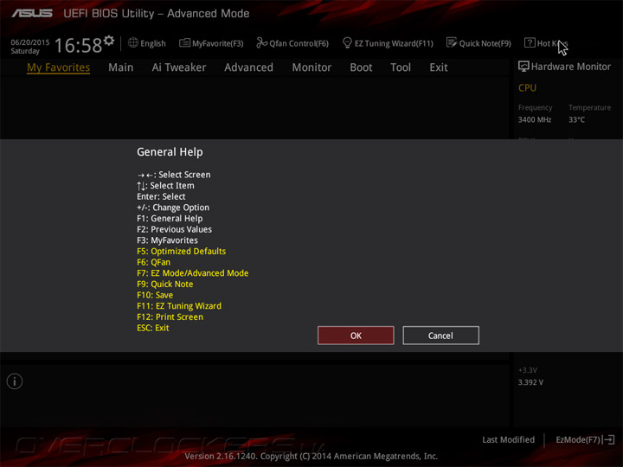Click the Quick Note pencil icon
Screen dimensions: 623x467
[x=452, y=42]
